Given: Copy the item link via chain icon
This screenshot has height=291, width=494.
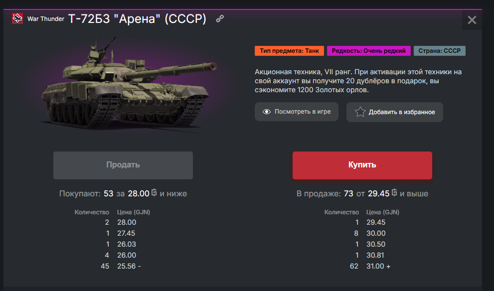Looking at the screenshot, I should [x=220, y=19].
